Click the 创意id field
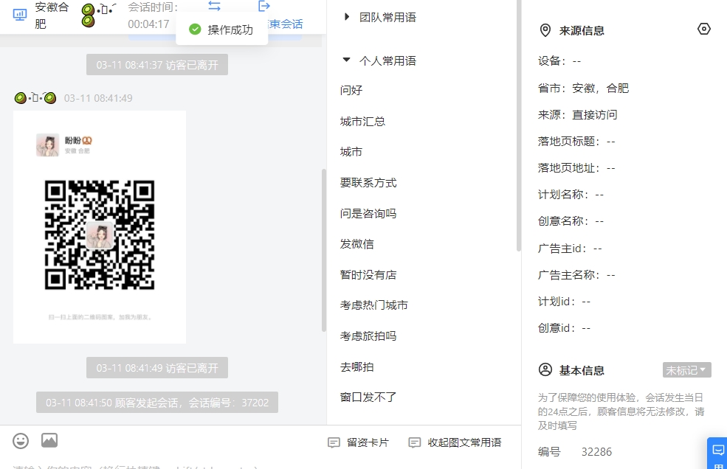This screenshot has width=727, height=469. tap(565, 328)
